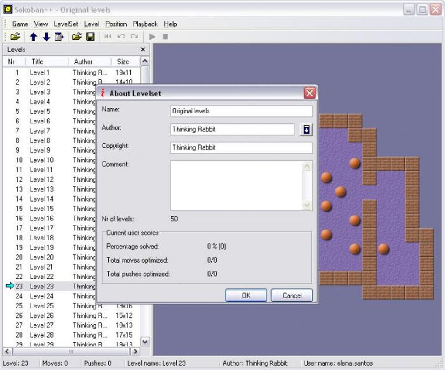Click the 'Moves: 0' status bar entry
The image size is (445, 370).
point(55,363)
